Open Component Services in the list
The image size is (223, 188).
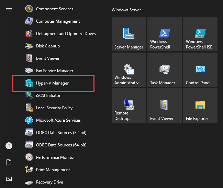pyautogui.click(x=49, y=9)
